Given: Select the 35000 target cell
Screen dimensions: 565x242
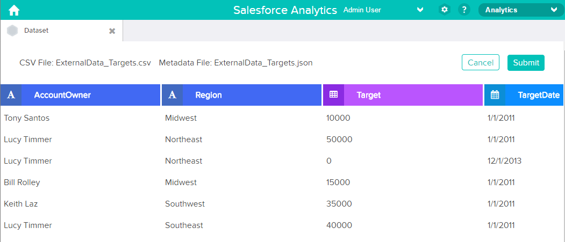Looking at the screenshot, I should coord(339,204).
